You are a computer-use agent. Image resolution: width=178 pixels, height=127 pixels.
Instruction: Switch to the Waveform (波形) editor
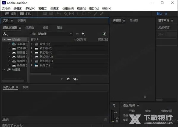click(10, 14)
